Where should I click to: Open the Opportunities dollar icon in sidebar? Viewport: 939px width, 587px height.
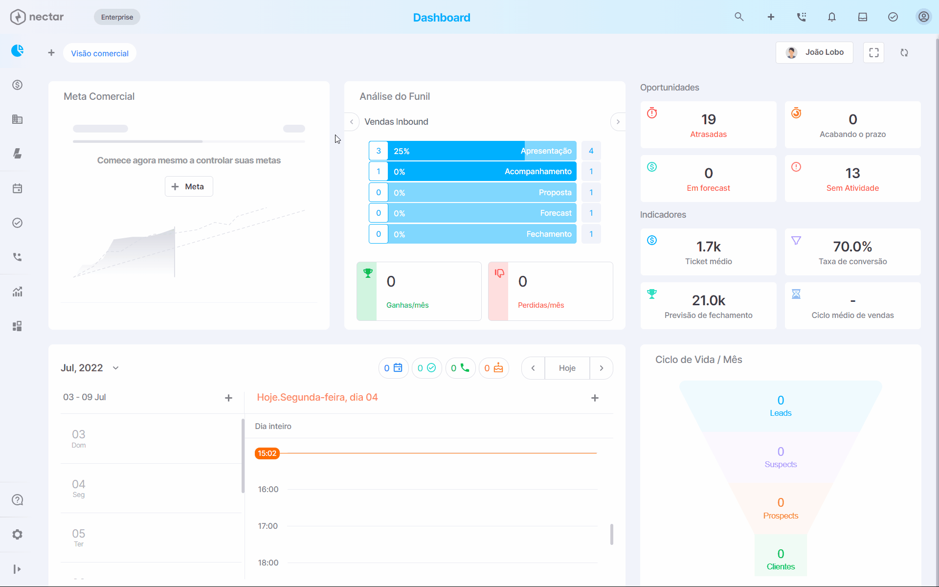click(18, 85)
